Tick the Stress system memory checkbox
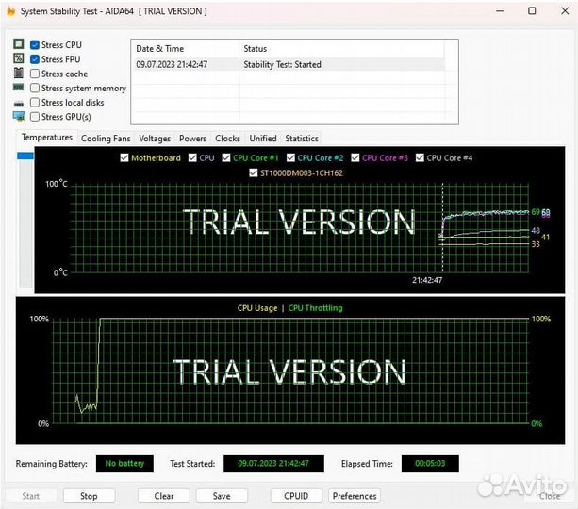The height and width of the screenshot is (509, 578). pyautogui.click(x=35, y=88)
